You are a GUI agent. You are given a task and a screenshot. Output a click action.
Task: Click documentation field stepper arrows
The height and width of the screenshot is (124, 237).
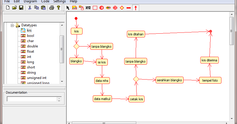point(59,99)
